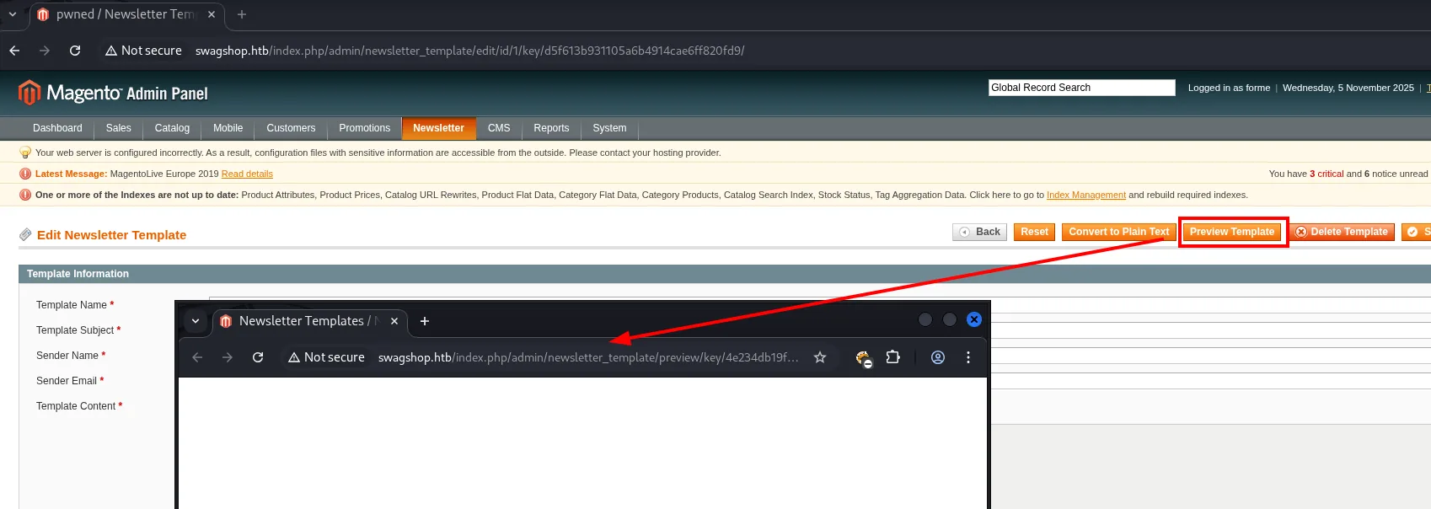Close the 'Newsletter Templates' tab in preview window
The height and width of the screenshot is (509, 1431).
tap(394, 321)
